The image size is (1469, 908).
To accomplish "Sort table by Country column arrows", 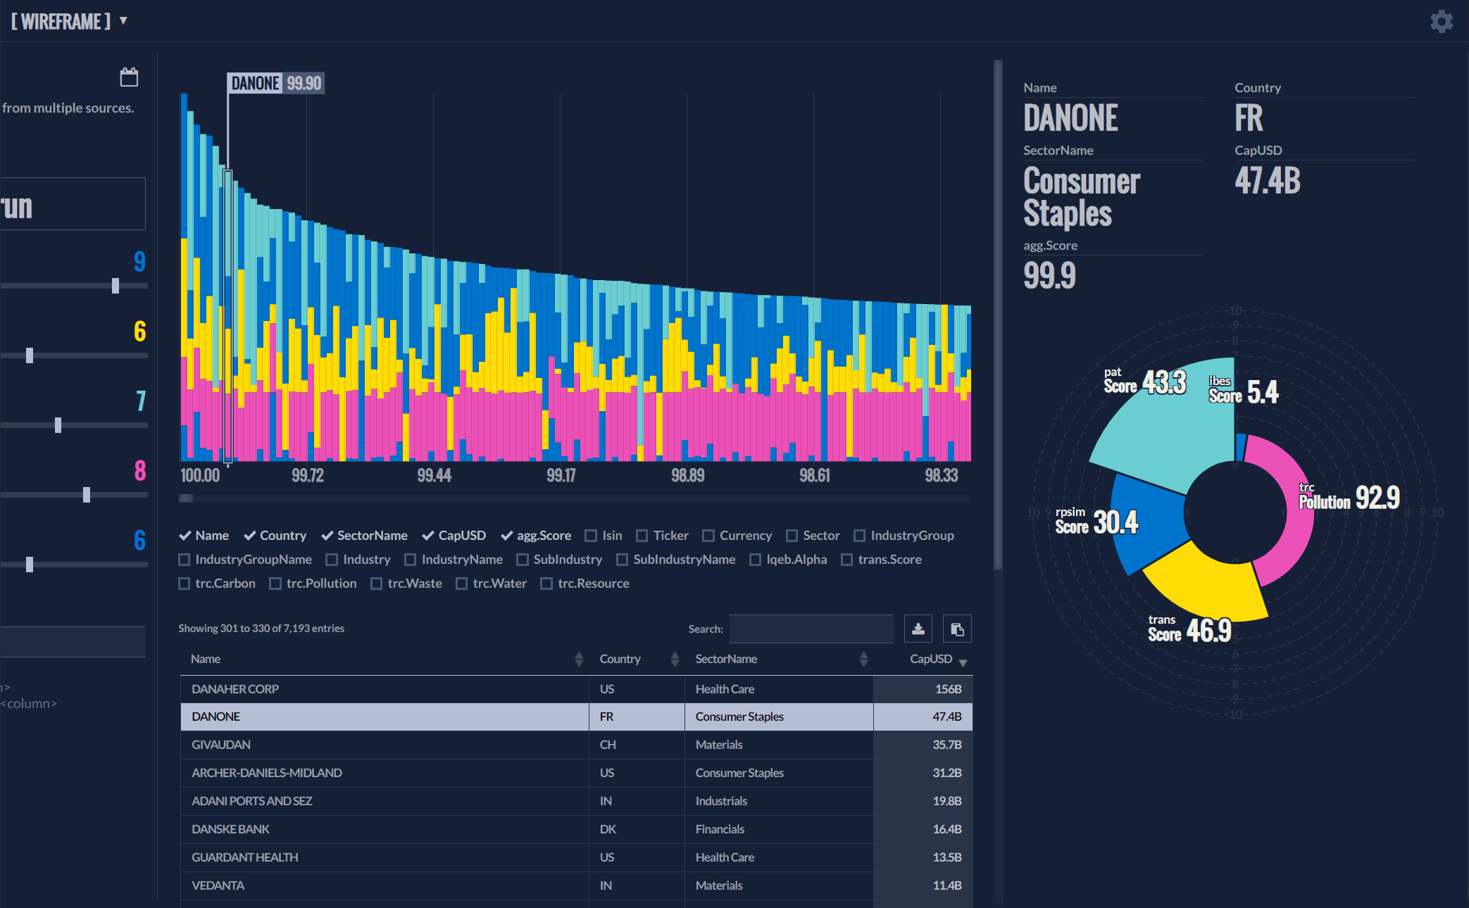I will [x=675, y=659].
